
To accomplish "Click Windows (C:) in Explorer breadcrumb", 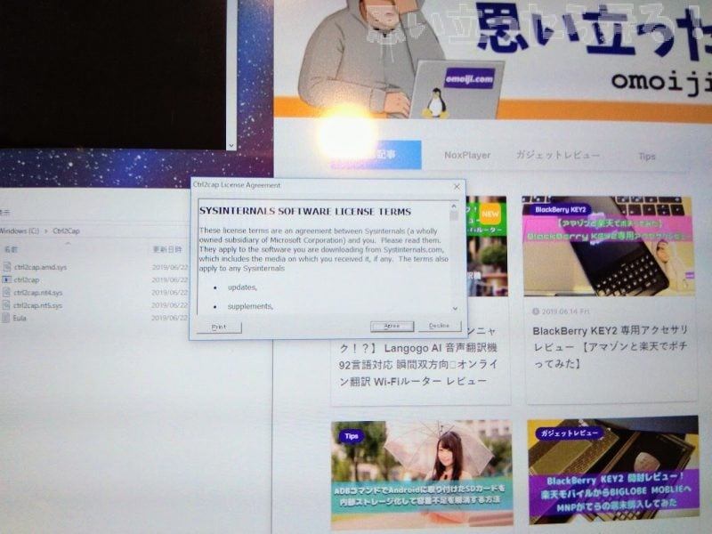I will click(x=20, y=231).
